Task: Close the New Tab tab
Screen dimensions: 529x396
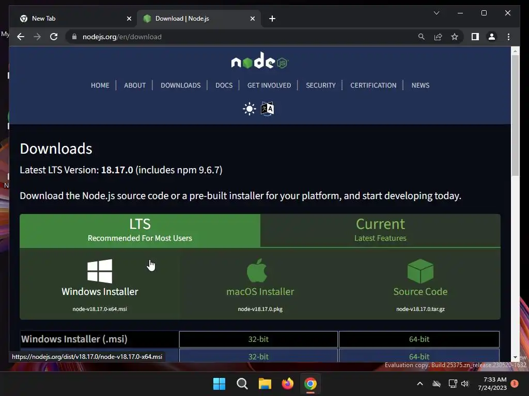Action: [129, 19]
